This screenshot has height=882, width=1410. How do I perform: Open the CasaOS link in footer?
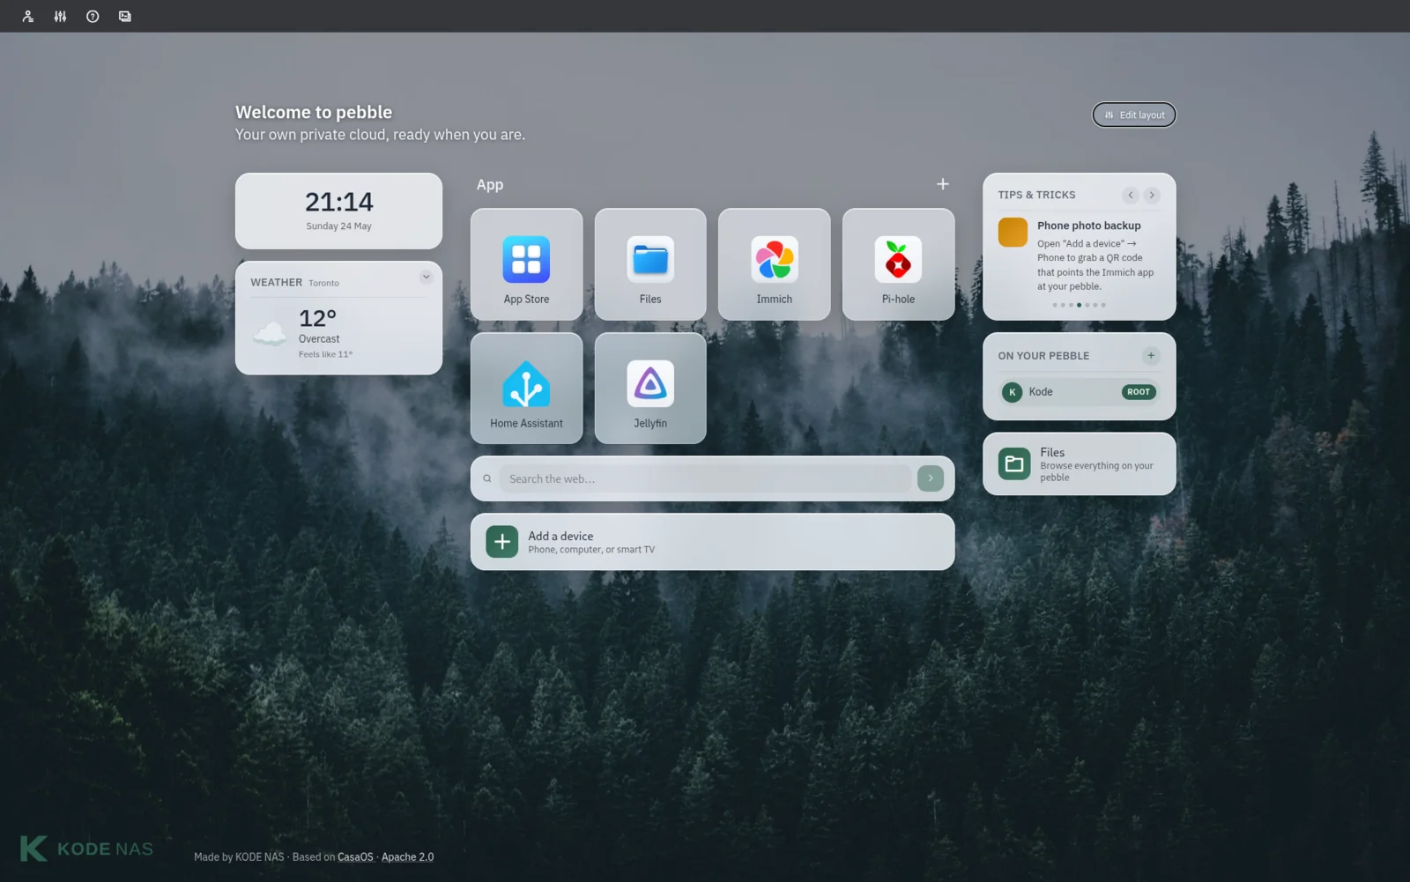coord(355,856)
